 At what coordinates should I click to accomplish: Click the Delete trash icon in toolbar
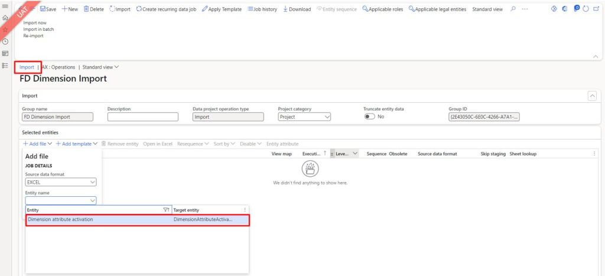coord(86,9)
